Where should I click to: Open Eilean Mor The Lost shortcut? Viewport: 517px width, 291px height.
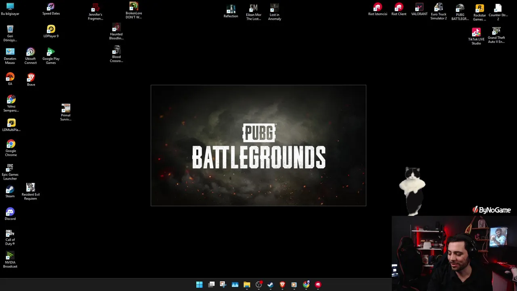click(254, 12)
